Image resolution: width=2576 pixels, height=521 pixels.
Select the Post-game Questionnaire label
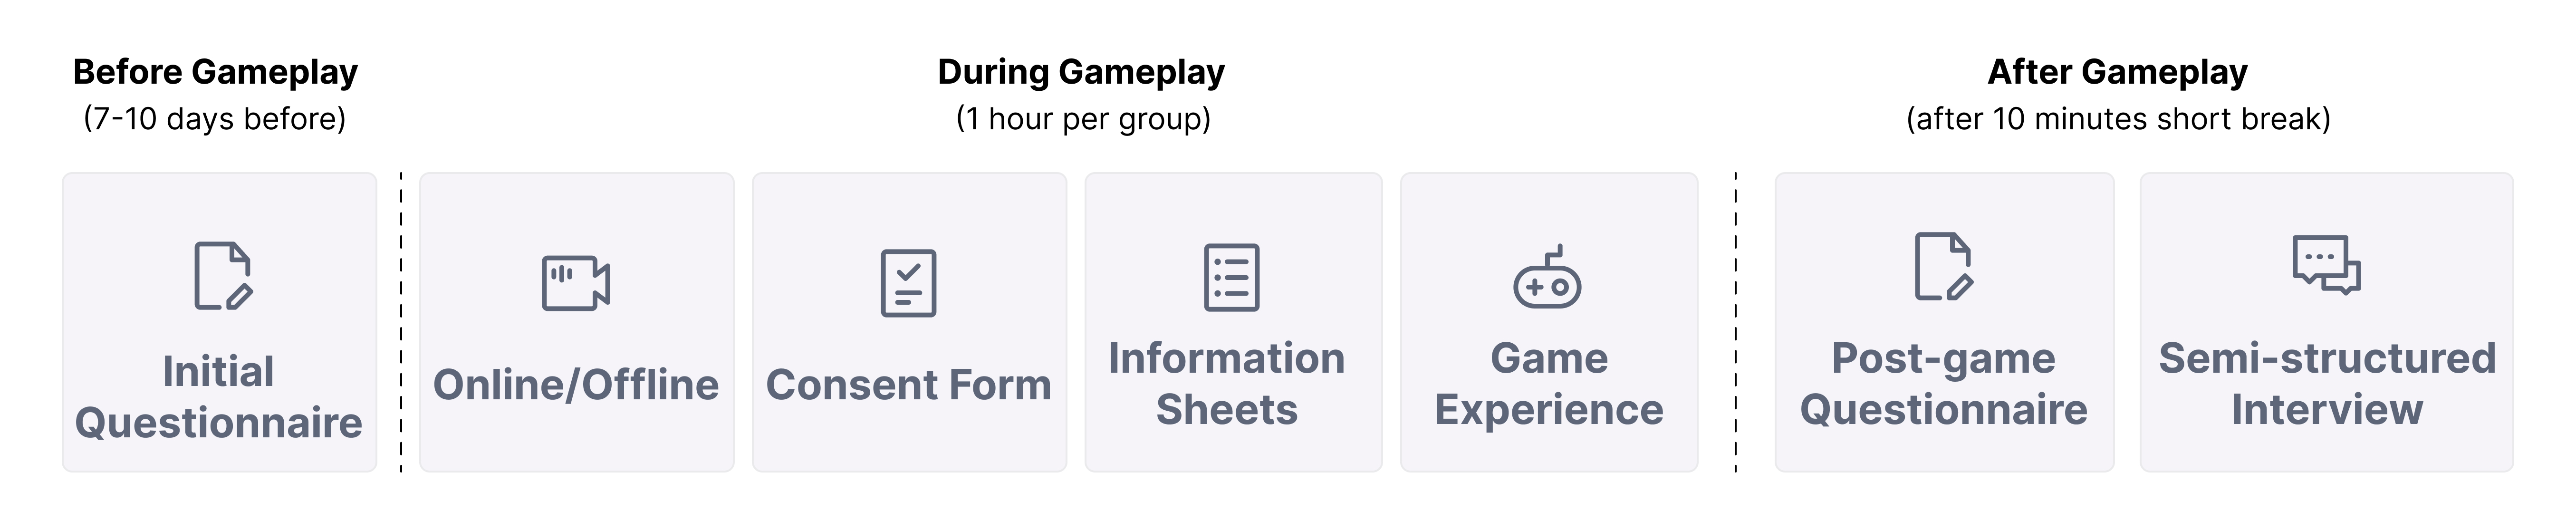pyautogui.click(x=1944, y=384)
